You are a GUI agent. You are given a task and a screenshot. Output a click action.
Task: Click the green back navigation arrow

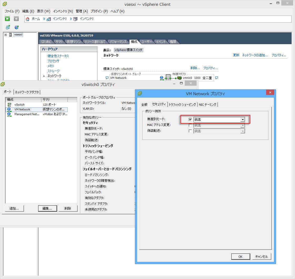(7, 19)
